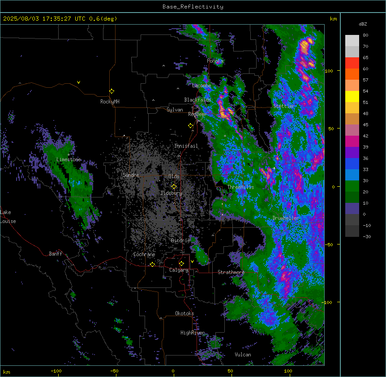386x377 pixels.
Task: Select the Sylvan label on map
Action: [175, 110]
